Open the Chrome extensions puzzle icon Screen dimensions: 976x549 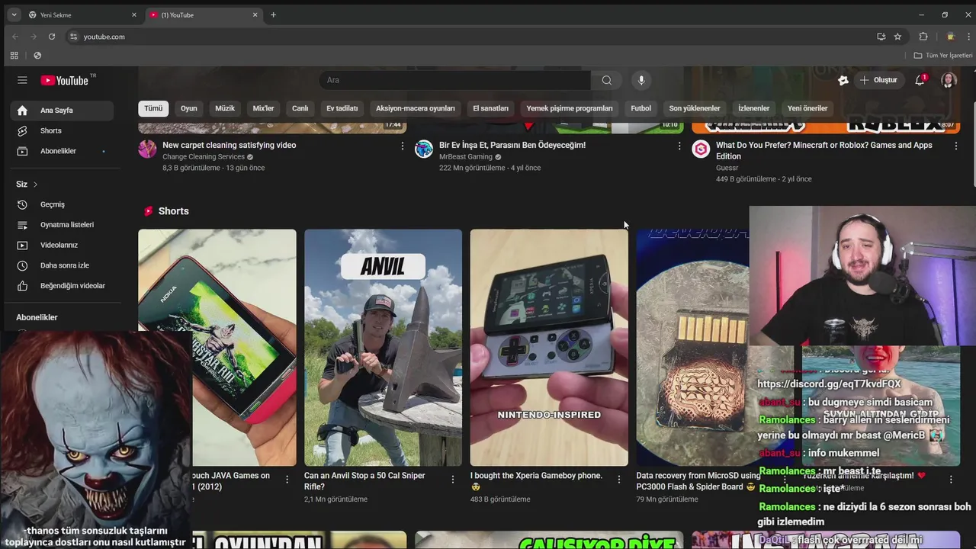923,37
